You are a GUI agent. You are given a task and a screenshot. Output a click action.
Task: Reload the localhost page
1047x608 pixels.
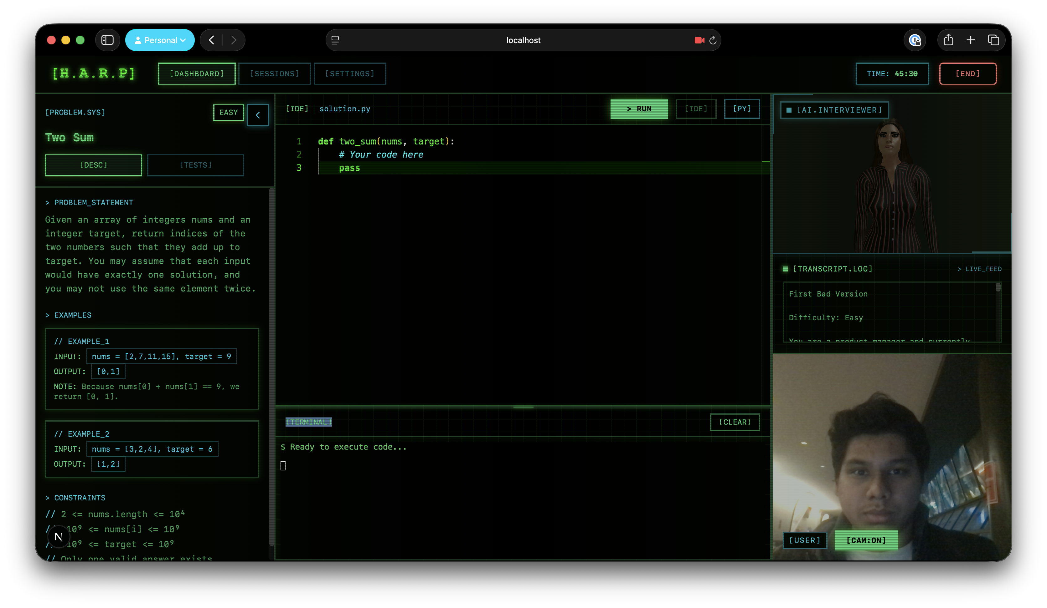click(x=713, y=40)
